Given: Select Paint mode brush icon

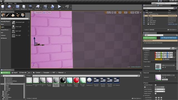Looking at the screenshot, I should (x=8, y=15).
